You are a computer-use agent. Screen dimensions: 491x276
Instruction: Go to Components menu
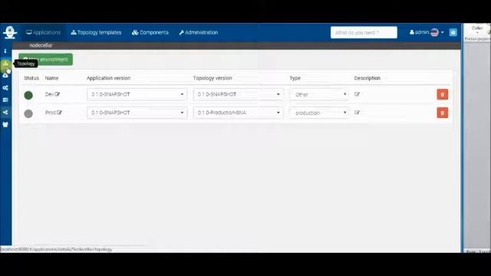coord(150,32)
